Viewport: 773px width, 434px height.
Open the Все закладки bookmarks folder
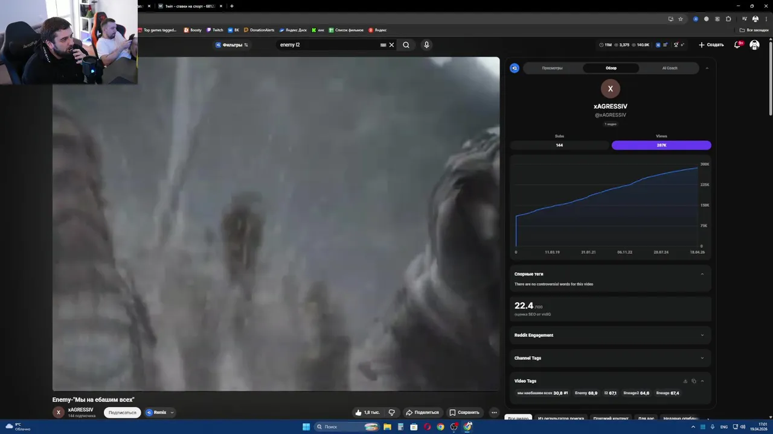pos(755,30)
